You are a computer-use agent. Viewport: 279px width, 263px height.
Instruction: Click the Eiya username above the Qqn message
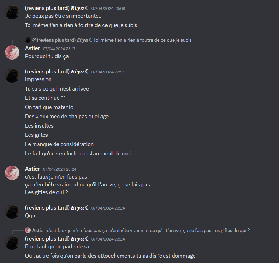pyautogui.click(x=56, y=208)
